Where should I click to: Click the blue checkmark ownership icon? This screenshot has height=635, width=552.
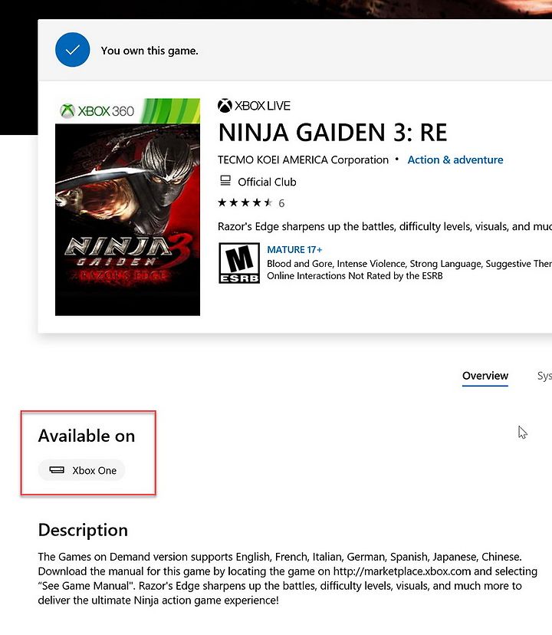point(73,50)
